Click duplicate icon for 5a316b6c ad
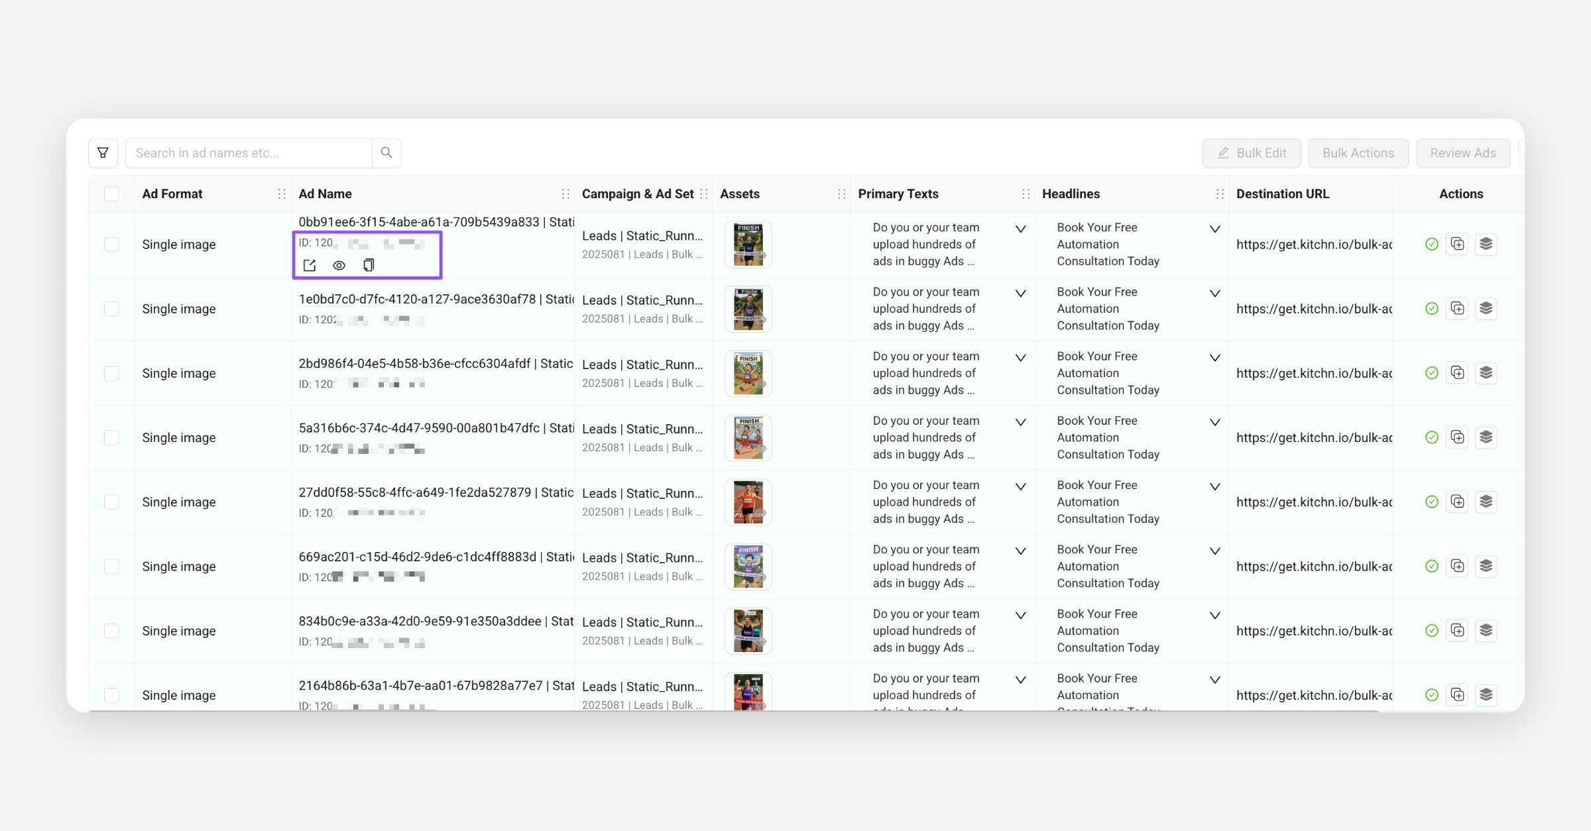 point(1457,437)
